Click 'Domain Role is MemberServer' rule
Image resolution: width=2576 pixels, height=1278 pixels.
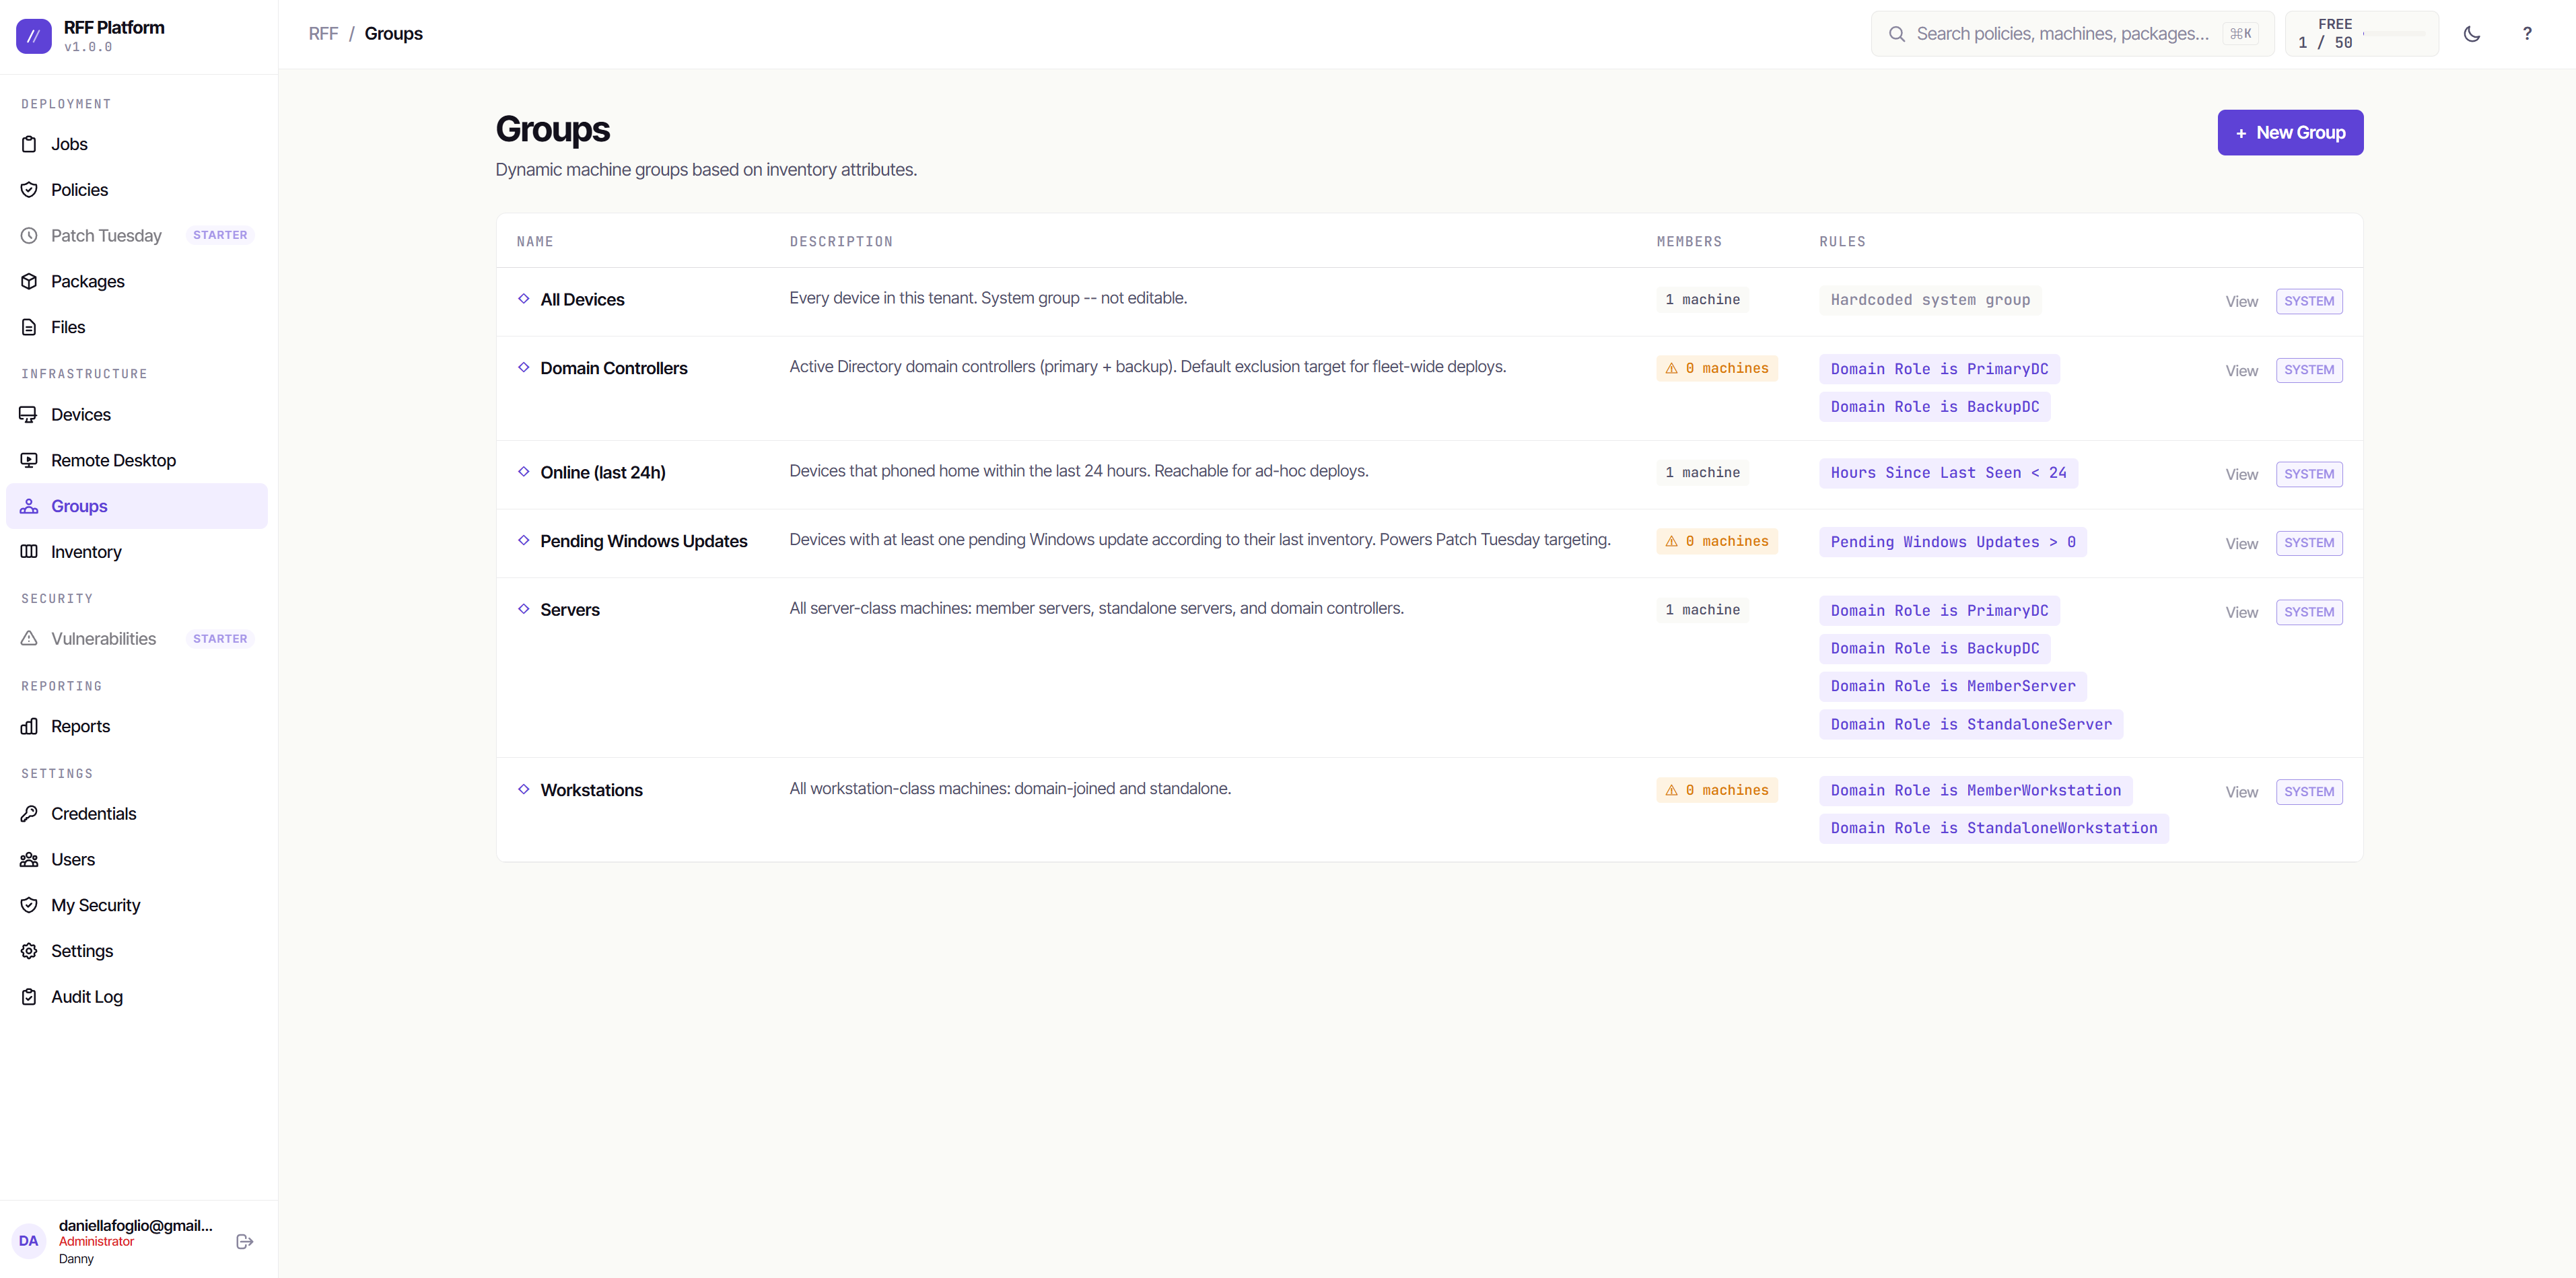point(1952,686)
